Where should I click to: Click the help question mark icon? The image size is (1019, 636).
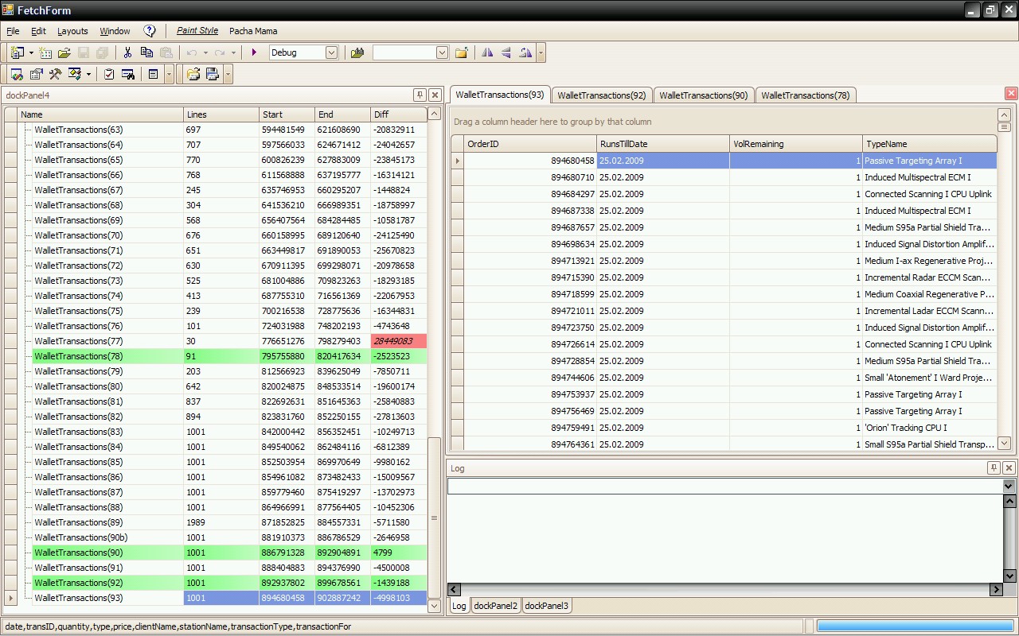[150, 31]
